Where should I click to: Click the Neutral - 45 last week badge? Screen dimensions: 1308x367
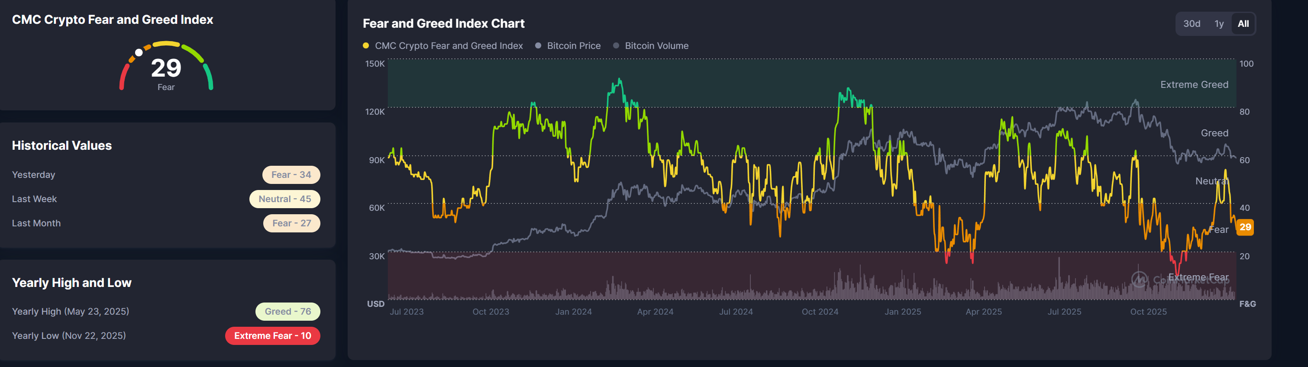[284, 199]
